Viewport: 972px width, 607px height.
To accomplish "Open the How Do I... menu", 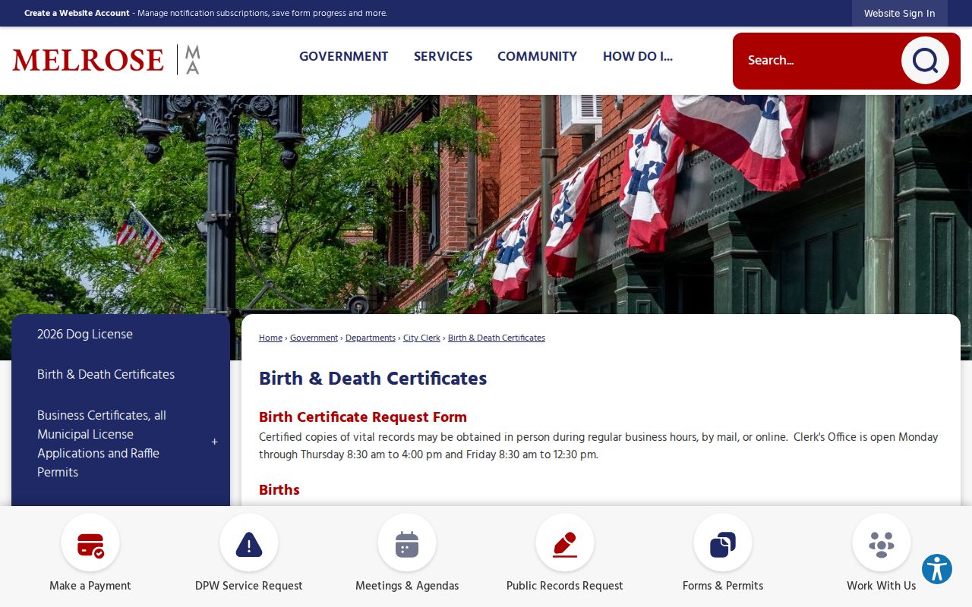I will click(x=638, y=56).
